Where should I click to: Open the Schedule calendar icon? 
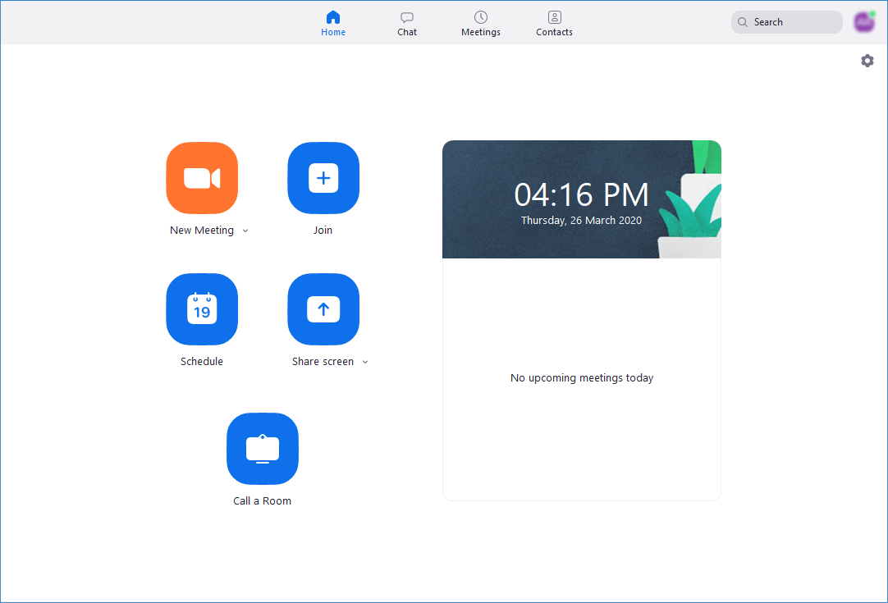(x=202, y=309)
